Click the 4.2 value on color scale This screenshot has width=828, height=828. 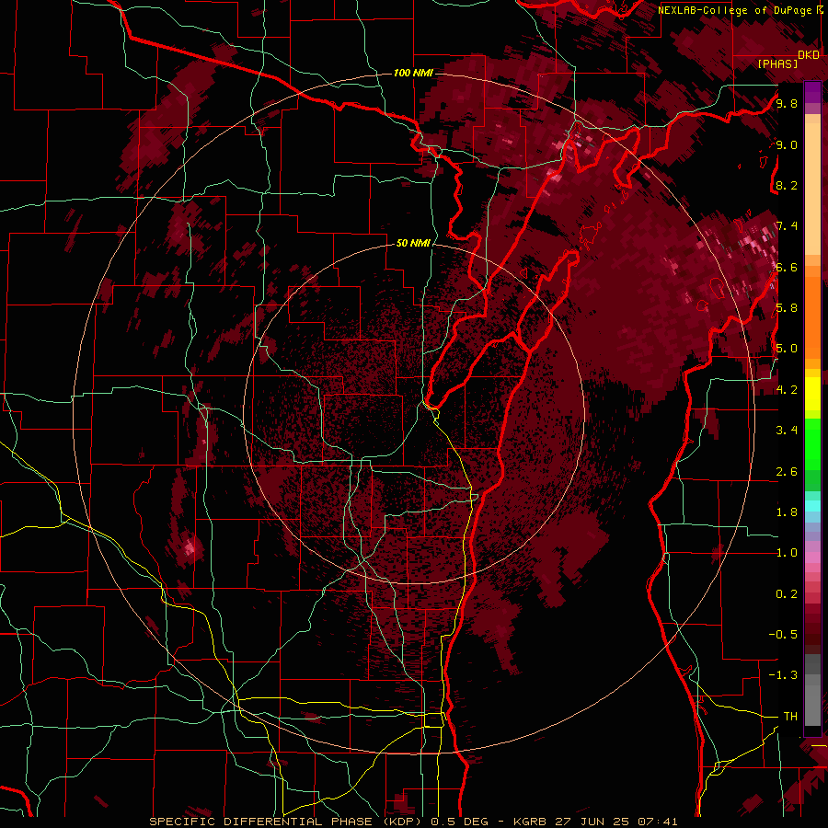coord(787,390)
